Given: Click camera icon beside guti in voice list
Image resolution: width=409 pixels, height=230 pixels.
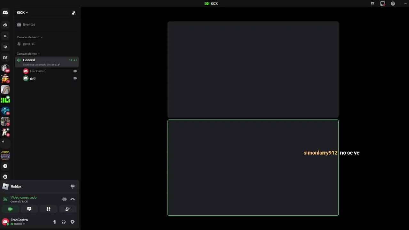Looking at the screenshot, I should (75, 78).
